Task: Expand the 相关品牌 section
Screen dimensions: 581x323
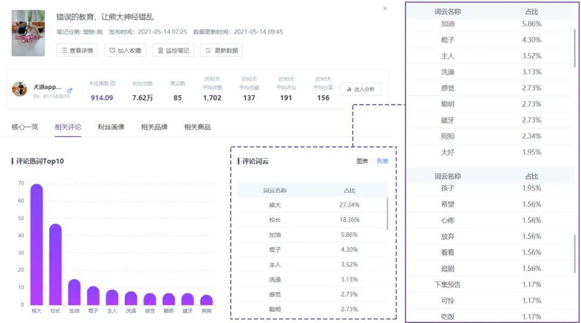Action: point(154,128)
